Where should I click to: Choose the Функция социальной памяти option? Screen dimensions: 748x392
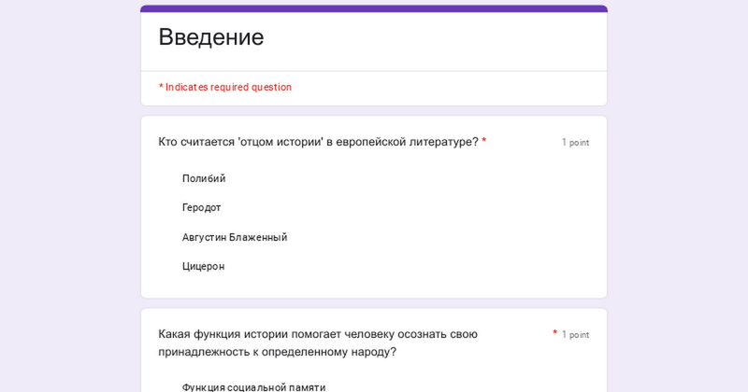(x=253, y=386)
